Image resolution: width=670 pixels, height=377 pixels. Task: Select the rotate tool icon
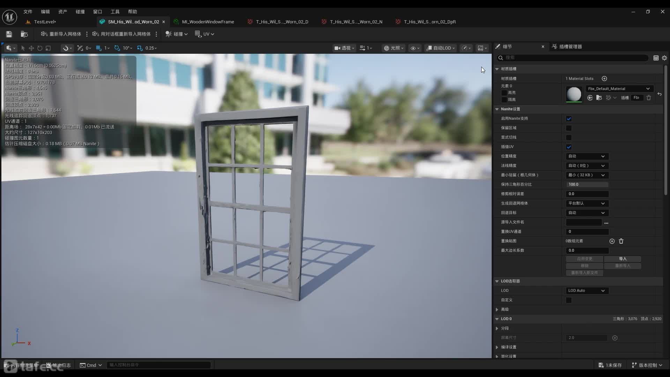click(x=40, y=48)
